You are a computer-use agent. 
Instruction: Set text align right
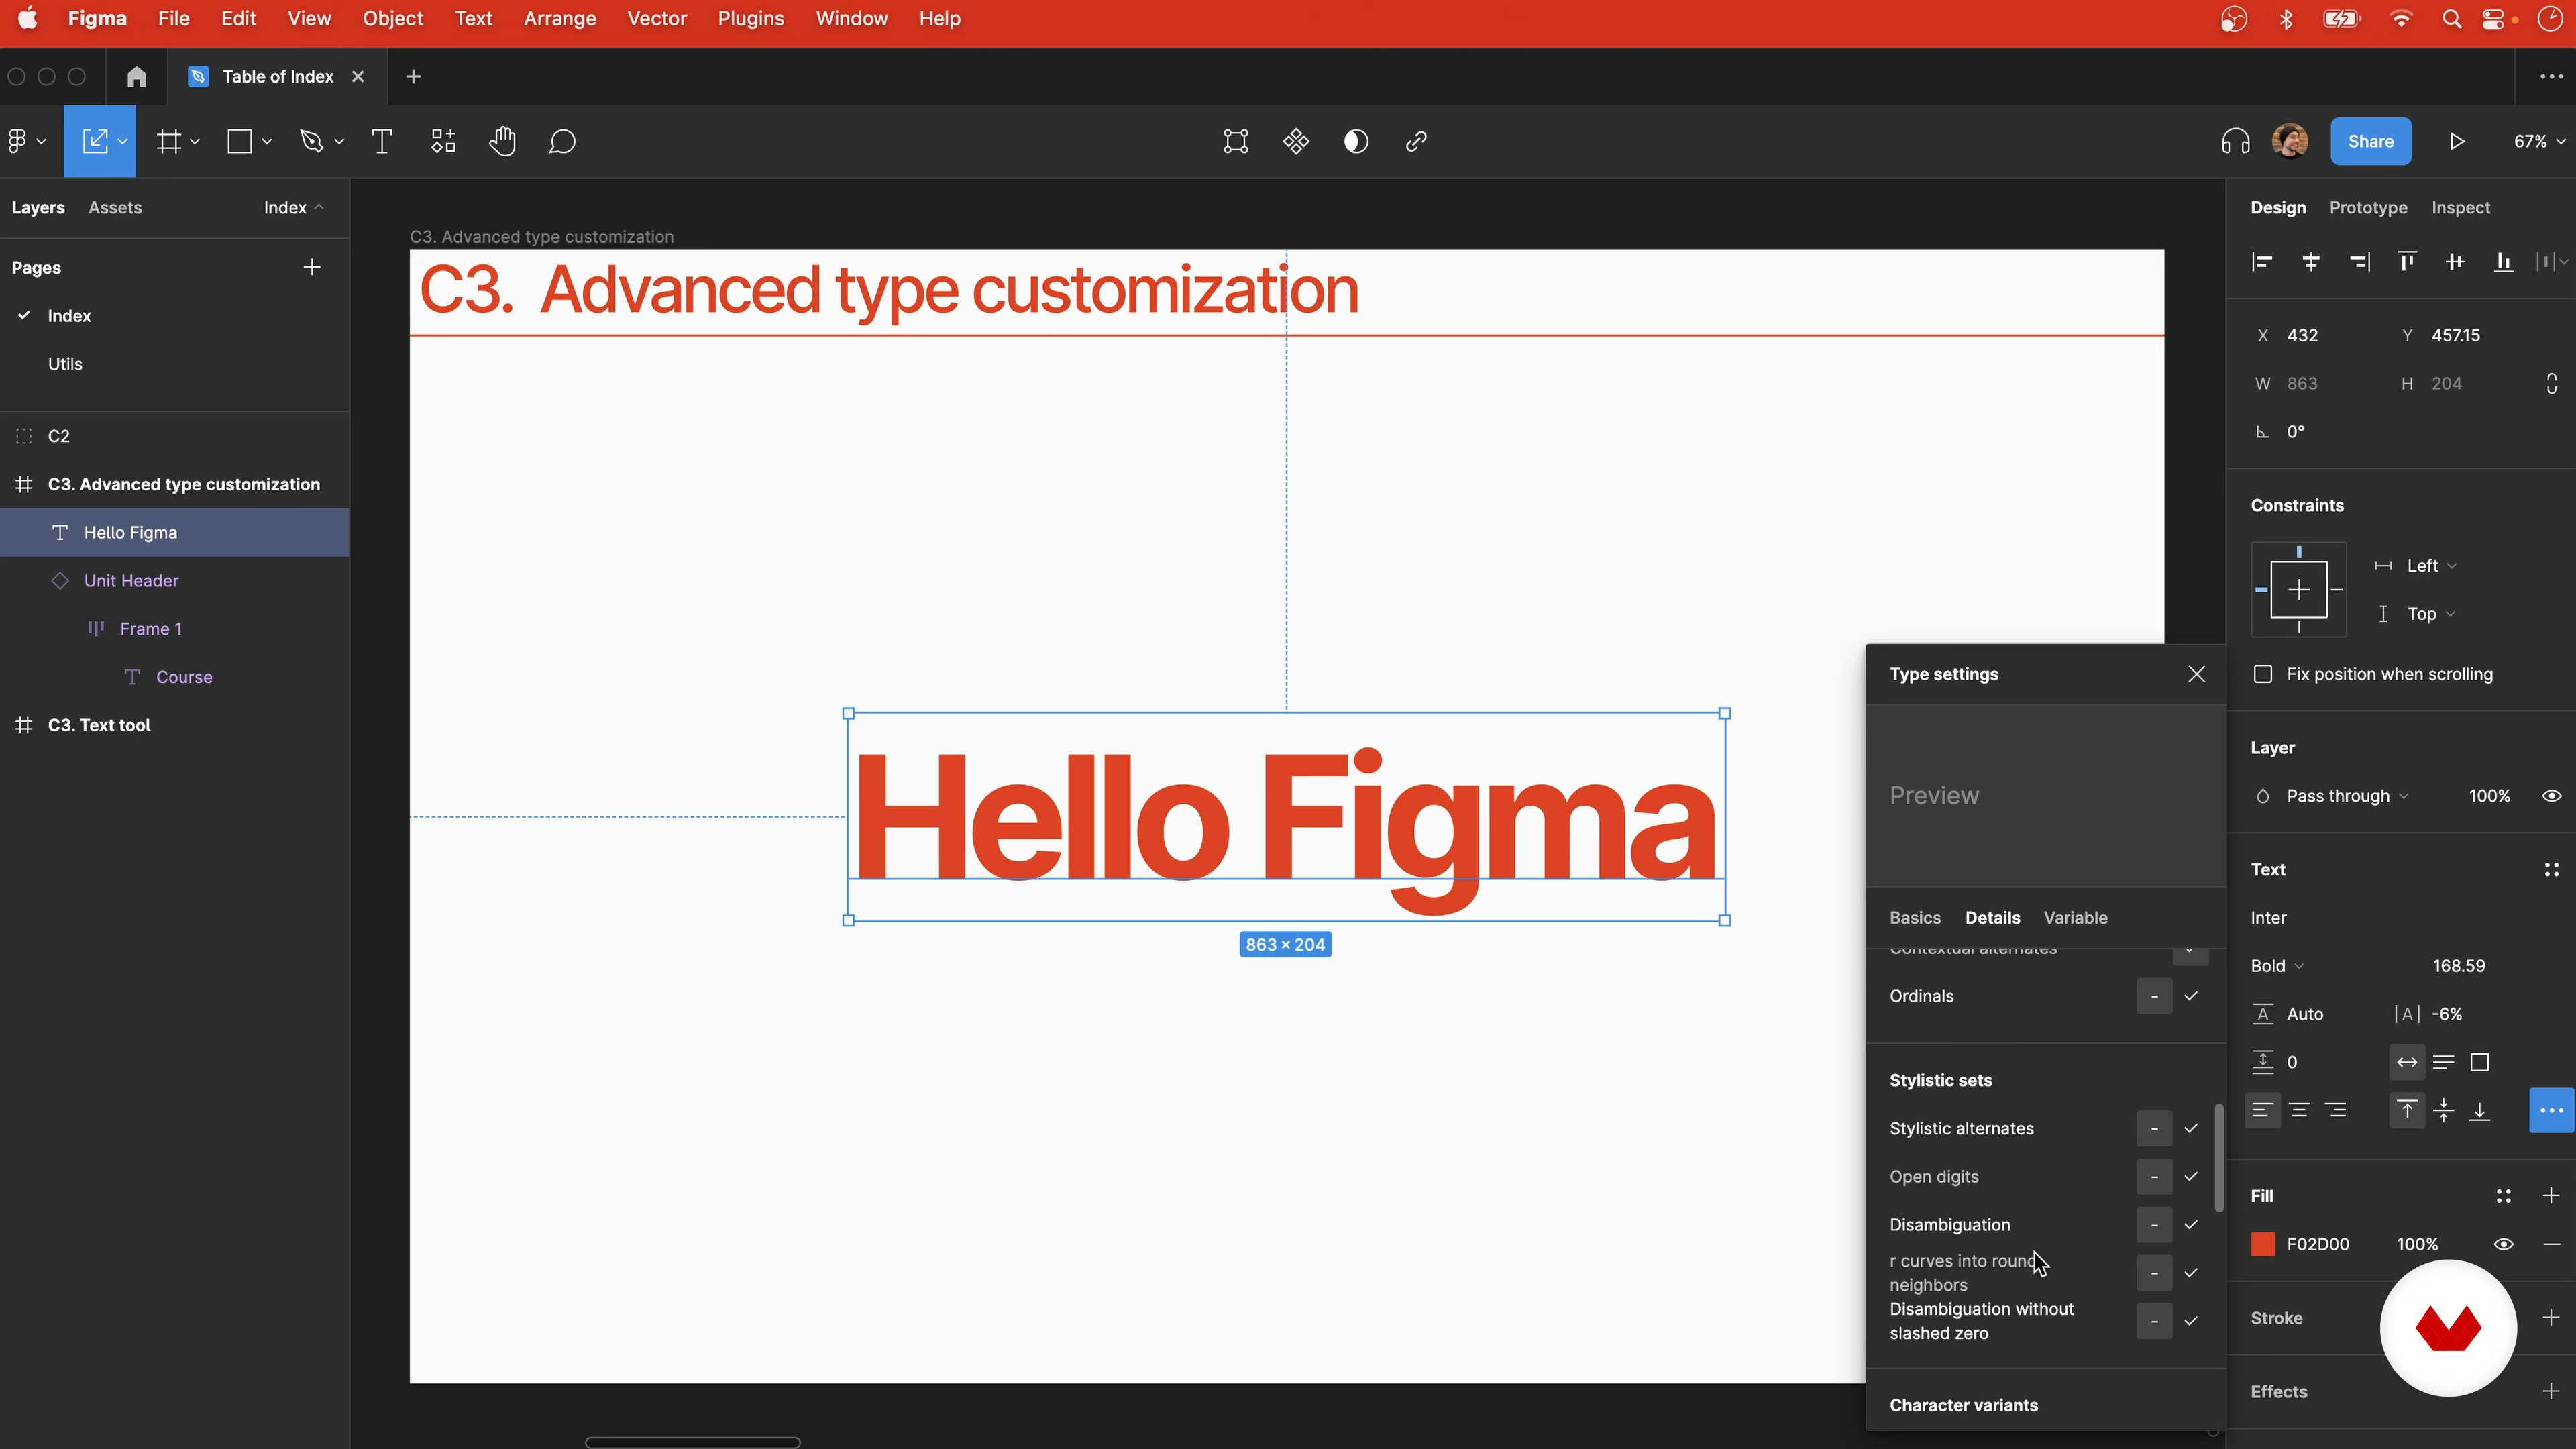point(2336,1111)
